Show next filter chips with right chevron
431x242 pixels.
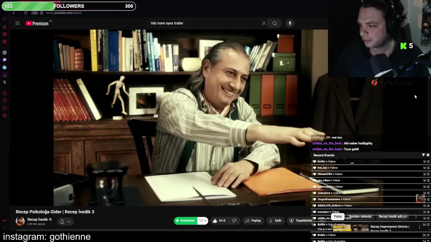click(x=416, y=217)
